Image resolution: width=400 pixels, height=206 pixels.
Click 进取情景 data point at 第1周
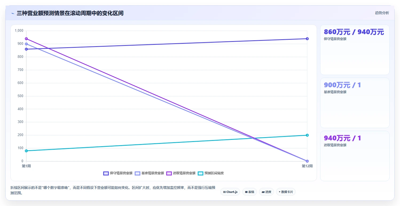(x=26, y=39)
